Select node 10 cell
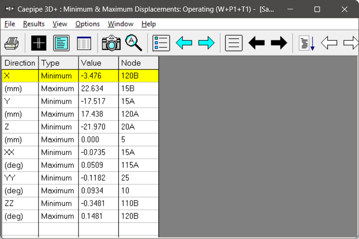359x239 pixels. 138,191
